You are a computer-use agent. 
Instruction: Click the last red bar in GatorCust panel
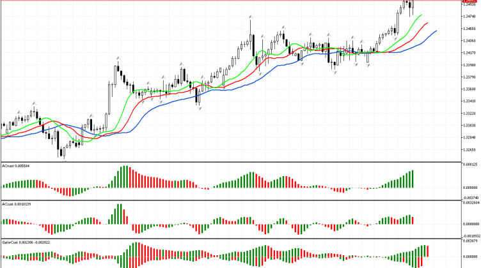tap(427, 250)
